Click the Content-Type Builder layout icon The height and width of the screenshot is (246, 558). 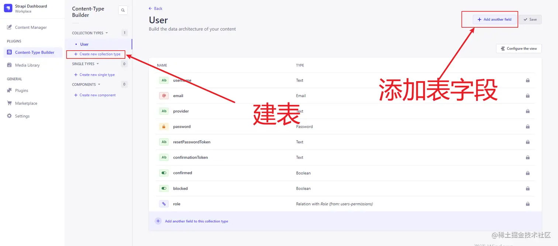[9, 52]
